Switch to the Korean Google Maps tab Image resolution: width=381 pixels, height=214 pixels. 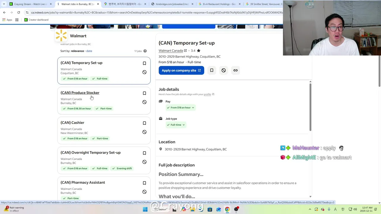click(x=124, y=4)
